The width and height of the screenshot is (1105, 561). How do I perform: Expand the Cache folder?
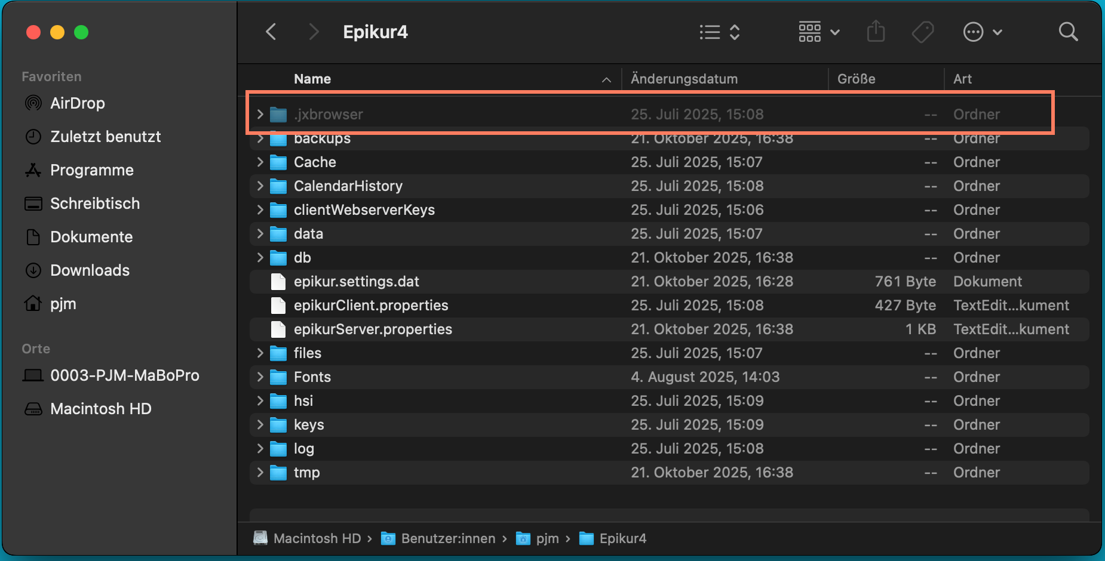pyautogui.click(x=260, y=162)
